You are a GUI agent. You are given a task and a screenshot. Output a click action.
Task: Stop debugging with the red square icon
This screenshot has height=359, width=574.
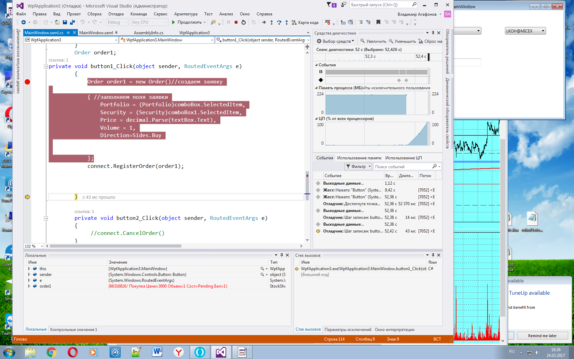click(236, 22)
